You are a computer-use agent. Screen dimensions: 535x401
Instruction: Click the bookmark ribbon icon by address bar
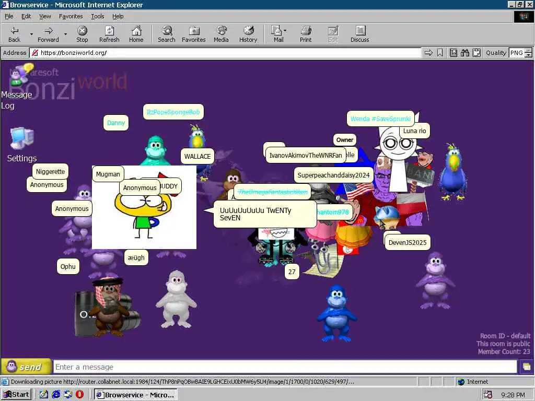[440, 53]
